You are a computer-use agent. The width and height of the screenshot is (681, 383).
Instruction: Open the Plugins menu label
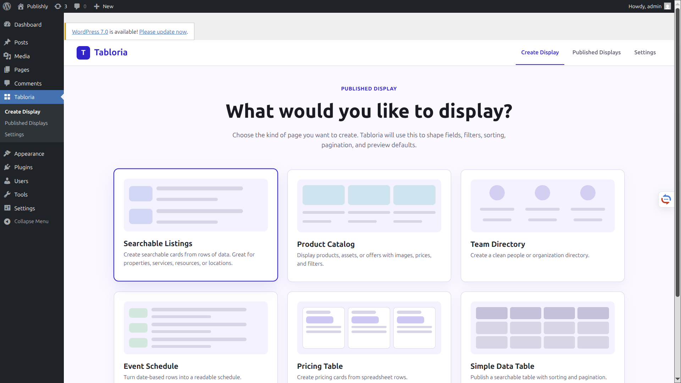coord(23,167)
